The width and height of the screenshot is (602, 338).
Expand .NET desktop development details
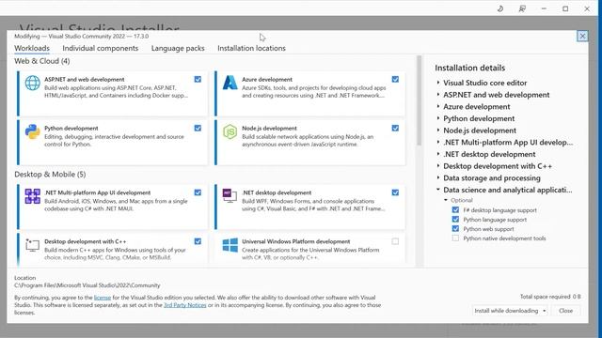click(438, 154)
